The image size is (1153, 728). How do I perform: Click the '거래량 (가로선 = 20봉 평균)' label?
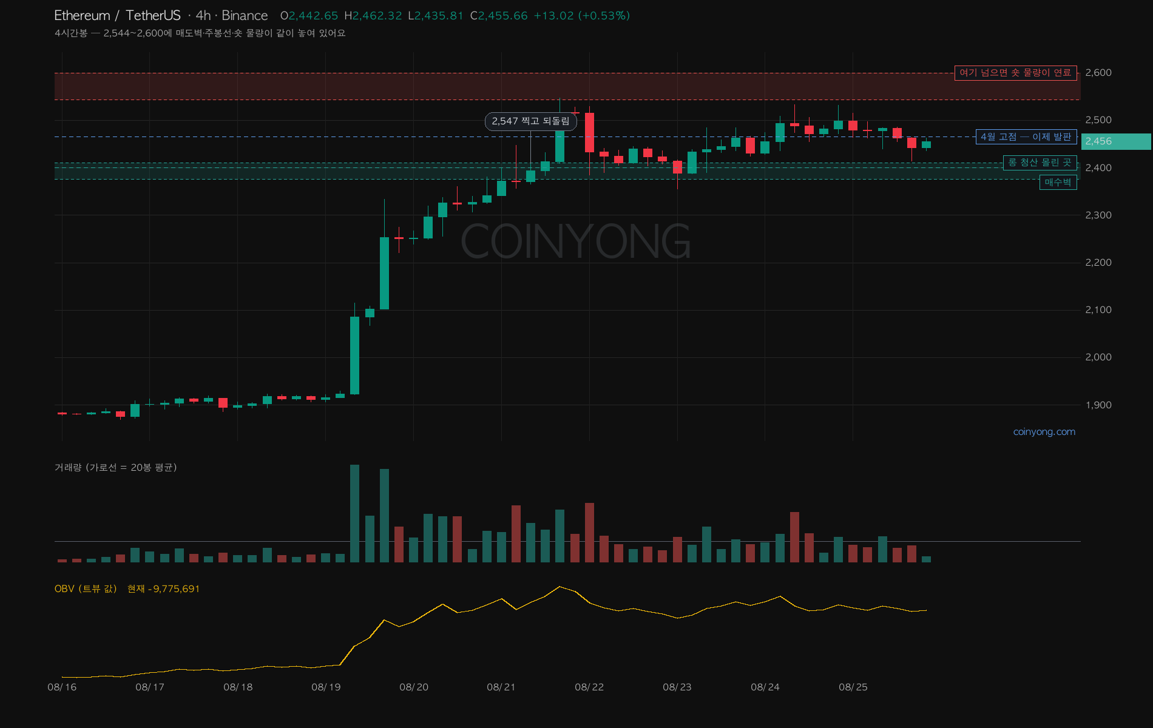[116, 467]
